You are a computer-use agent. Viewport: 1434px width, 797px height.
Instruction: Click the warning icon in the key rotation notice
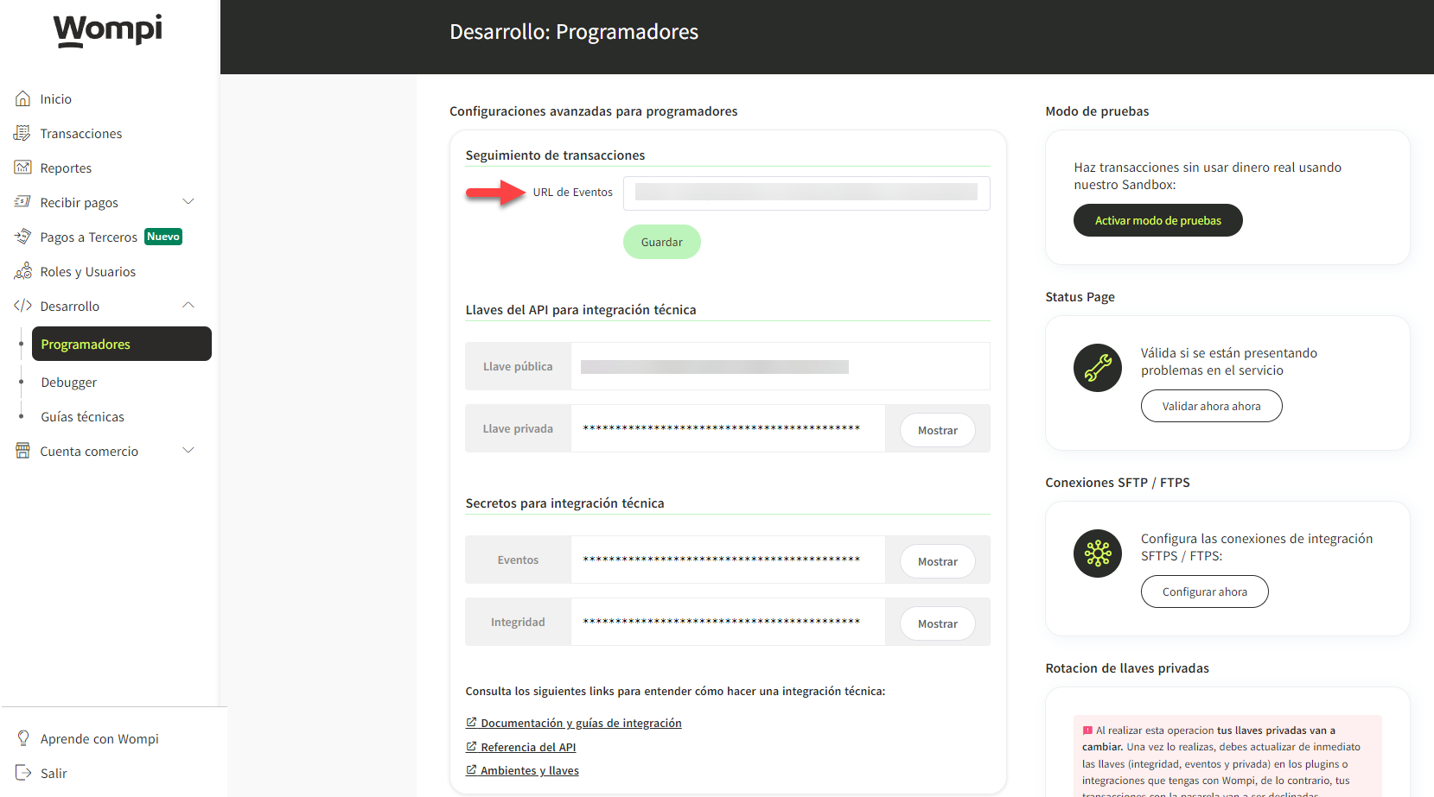pos(1087,731)
